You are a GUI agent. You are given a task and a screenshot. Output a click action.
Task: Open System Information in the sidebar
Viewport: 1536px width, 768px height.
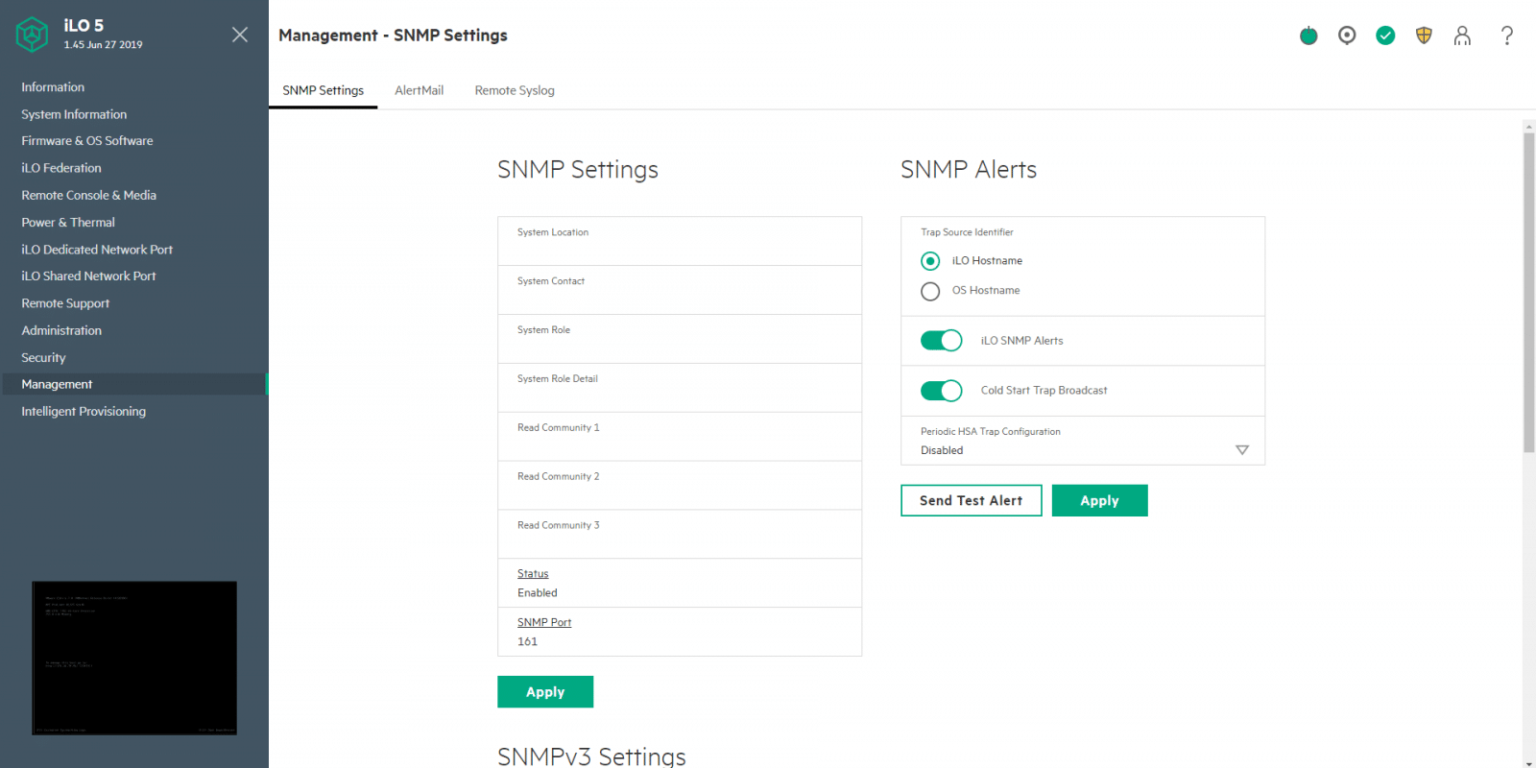tap(74, 114)
